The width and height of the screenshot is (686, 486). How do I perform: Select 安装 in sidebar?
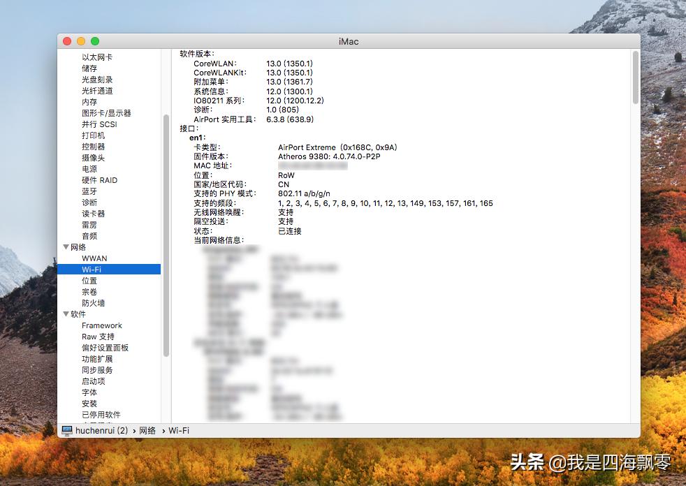89,404
